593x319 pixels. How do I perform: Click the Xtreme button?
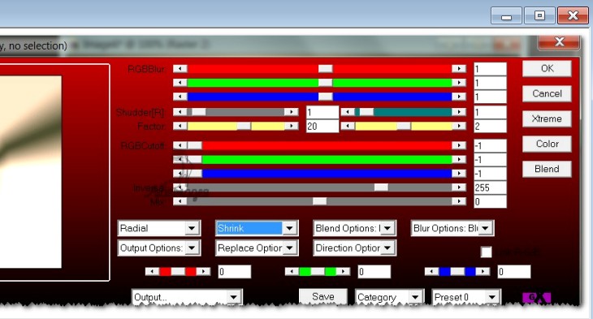coord(547,119)
